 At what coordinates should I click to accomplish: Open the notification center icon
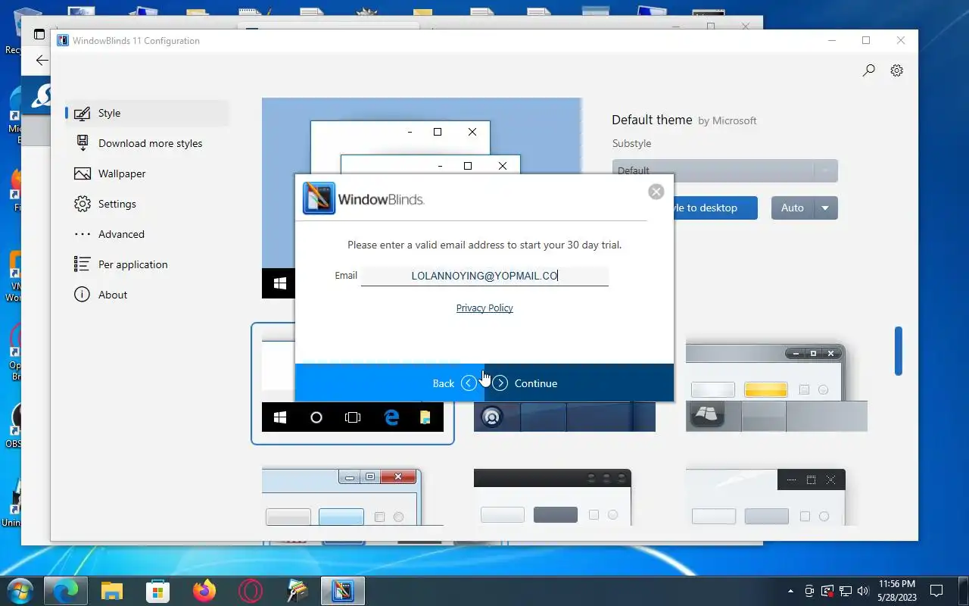point(936,591)
